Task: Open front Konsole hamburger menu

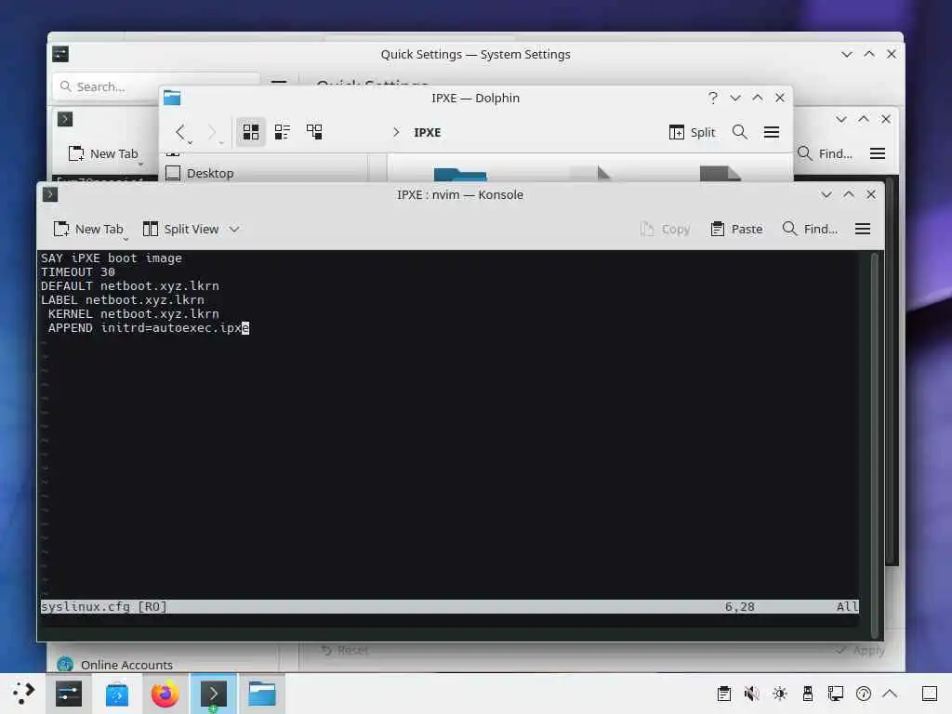Action: 863,229
